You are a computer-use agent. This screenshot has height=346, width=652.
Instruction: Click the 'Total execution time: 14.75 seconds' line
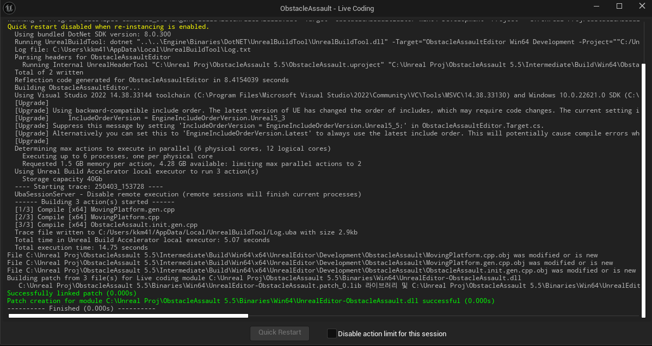point(81,248)
